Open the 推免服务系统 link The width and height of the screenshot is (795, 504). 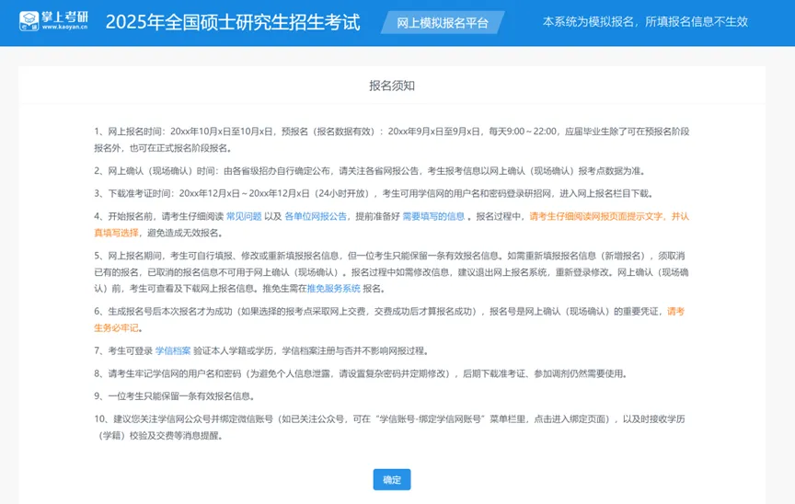coord(334,288)
